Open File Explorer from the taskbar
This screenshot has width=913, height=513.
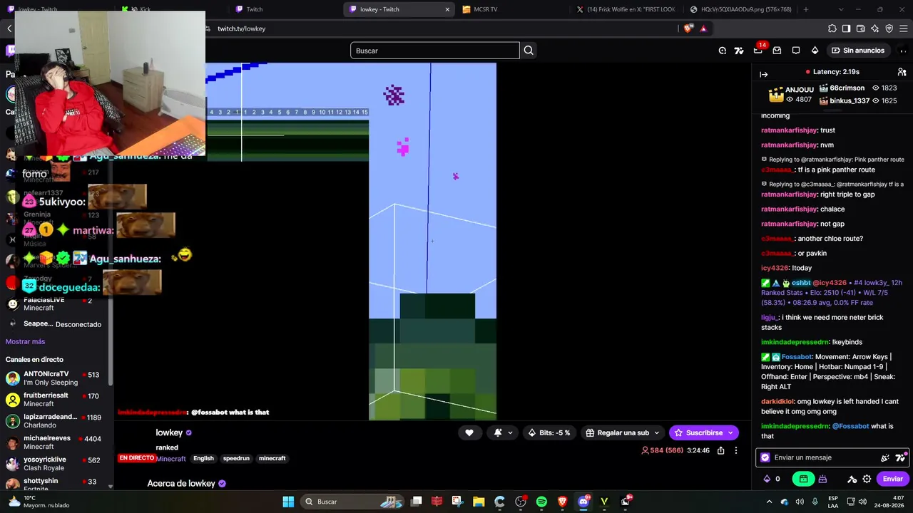tap(479, 502)
